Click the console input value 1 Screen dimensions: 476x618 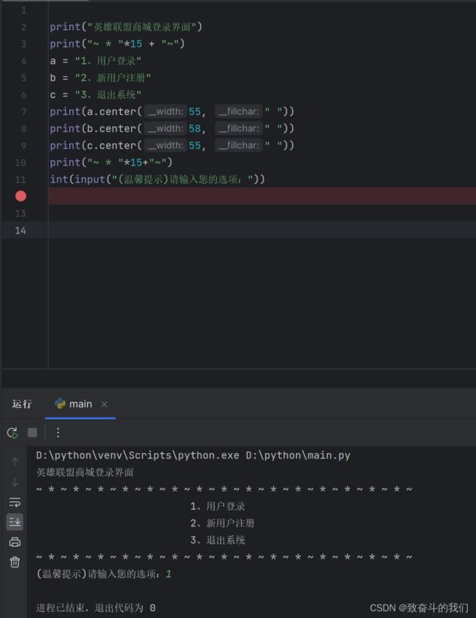tap(168, 574)
